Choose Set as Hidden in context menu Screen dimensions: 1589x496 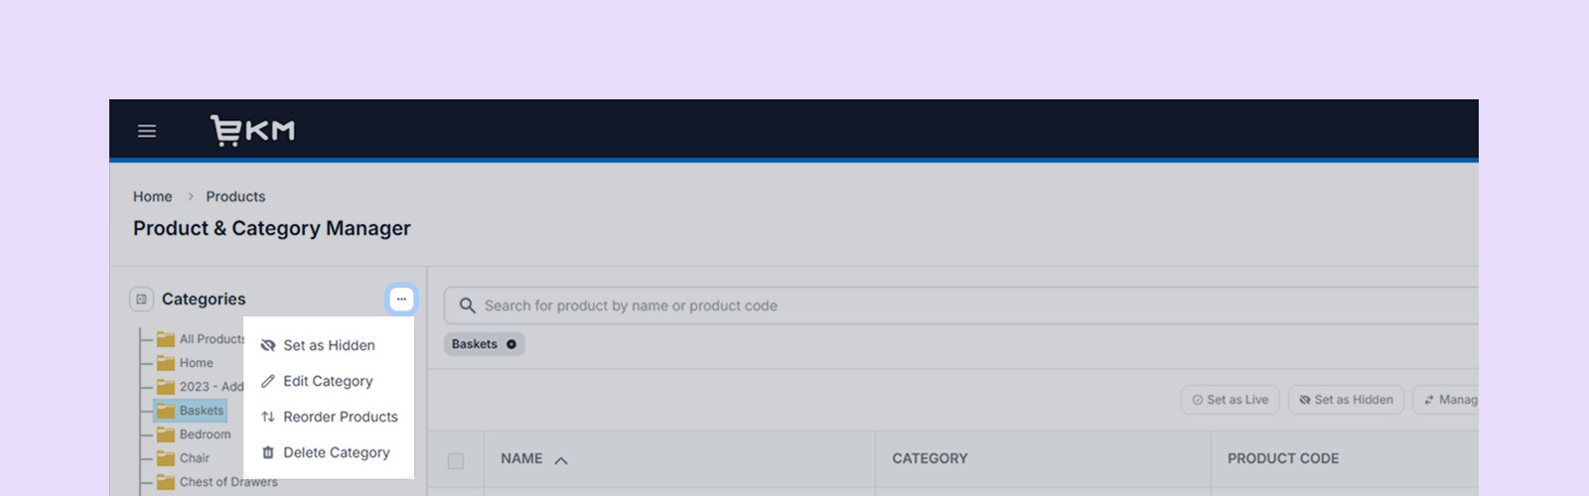pos(329,345)
